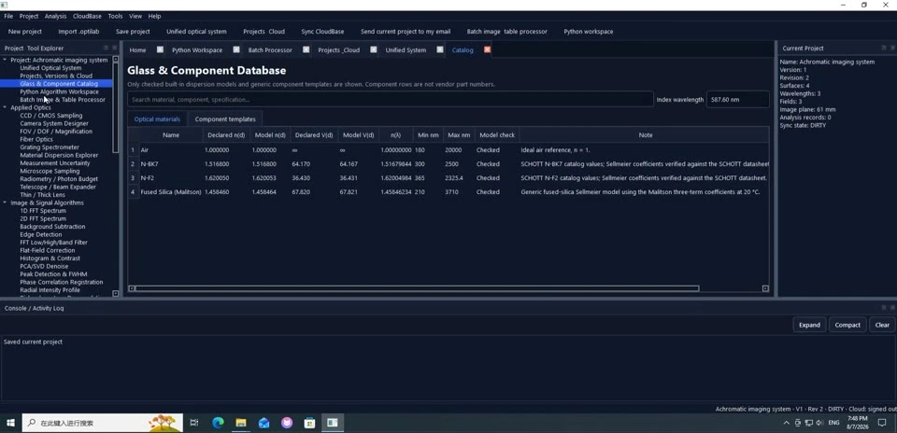Select the N-F2 material name cell
897x433 pixels.
pyautogui.click(x=171, y=177)
